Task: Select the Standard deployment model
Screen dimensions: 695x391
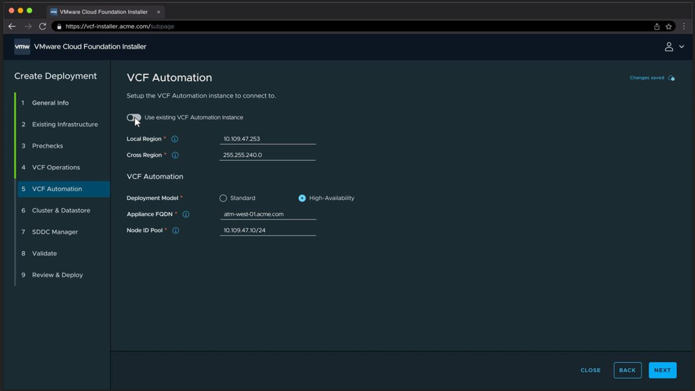Action: click(223, 198)
